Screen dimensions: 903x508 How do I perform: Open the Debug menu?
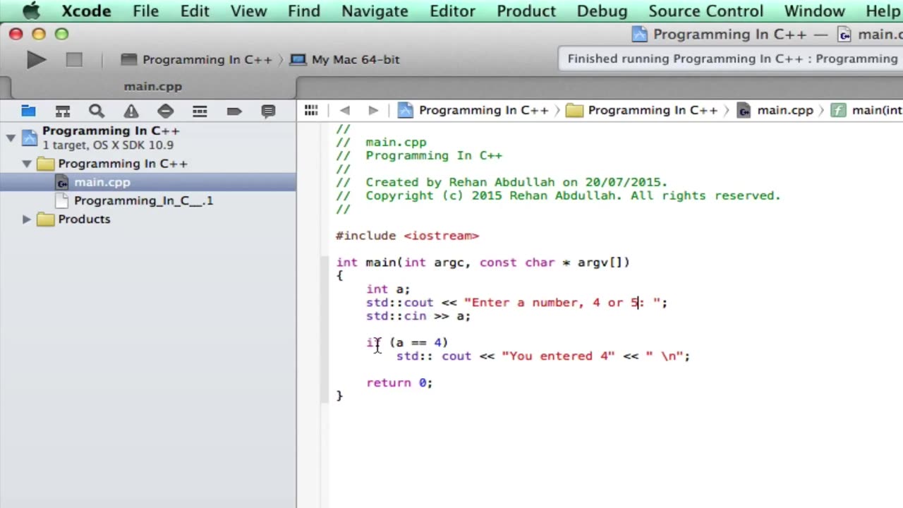click(602, 11)
